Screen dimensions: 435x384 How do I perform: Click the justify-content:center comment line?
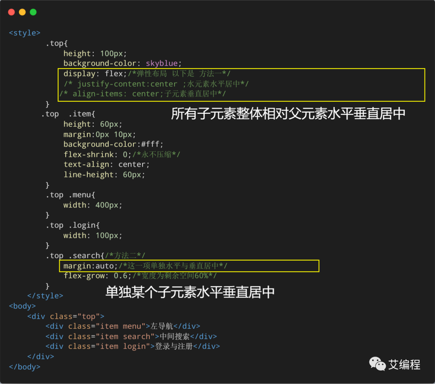pyautogui.click(x=156, y=84)
